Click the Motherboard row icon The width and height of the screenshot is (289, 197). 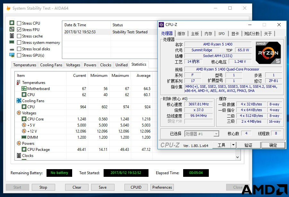[24, 88]
